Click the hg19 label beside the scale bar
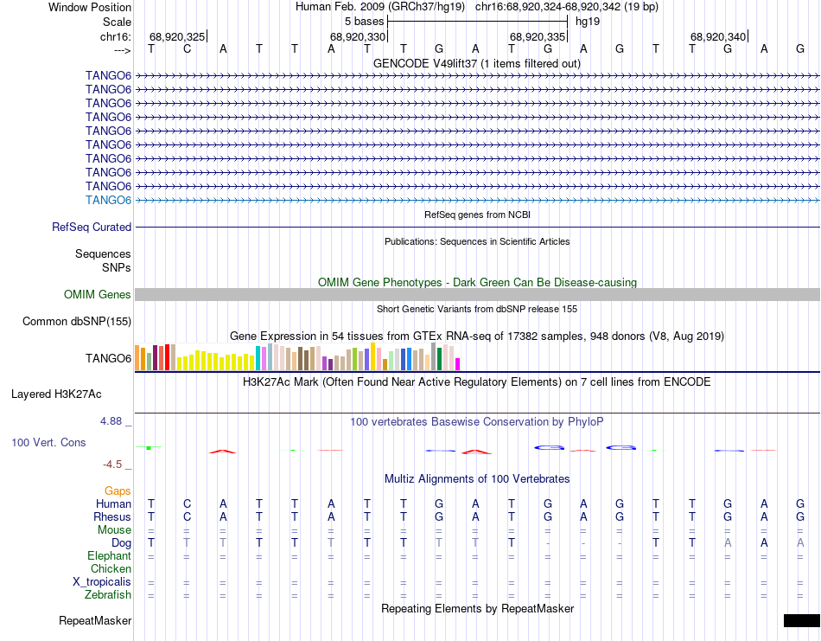 tap(588, 22)
